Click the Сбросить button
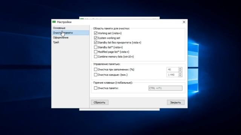This screenshot has width=241, height=135. [x=99, y=102]
